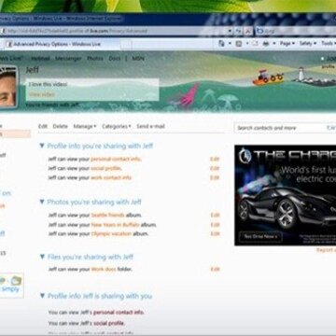Viewport: 336px width, 336px height.
Task: Open the 'New Years in Buffalo' album link
Action: click(115, 225)
